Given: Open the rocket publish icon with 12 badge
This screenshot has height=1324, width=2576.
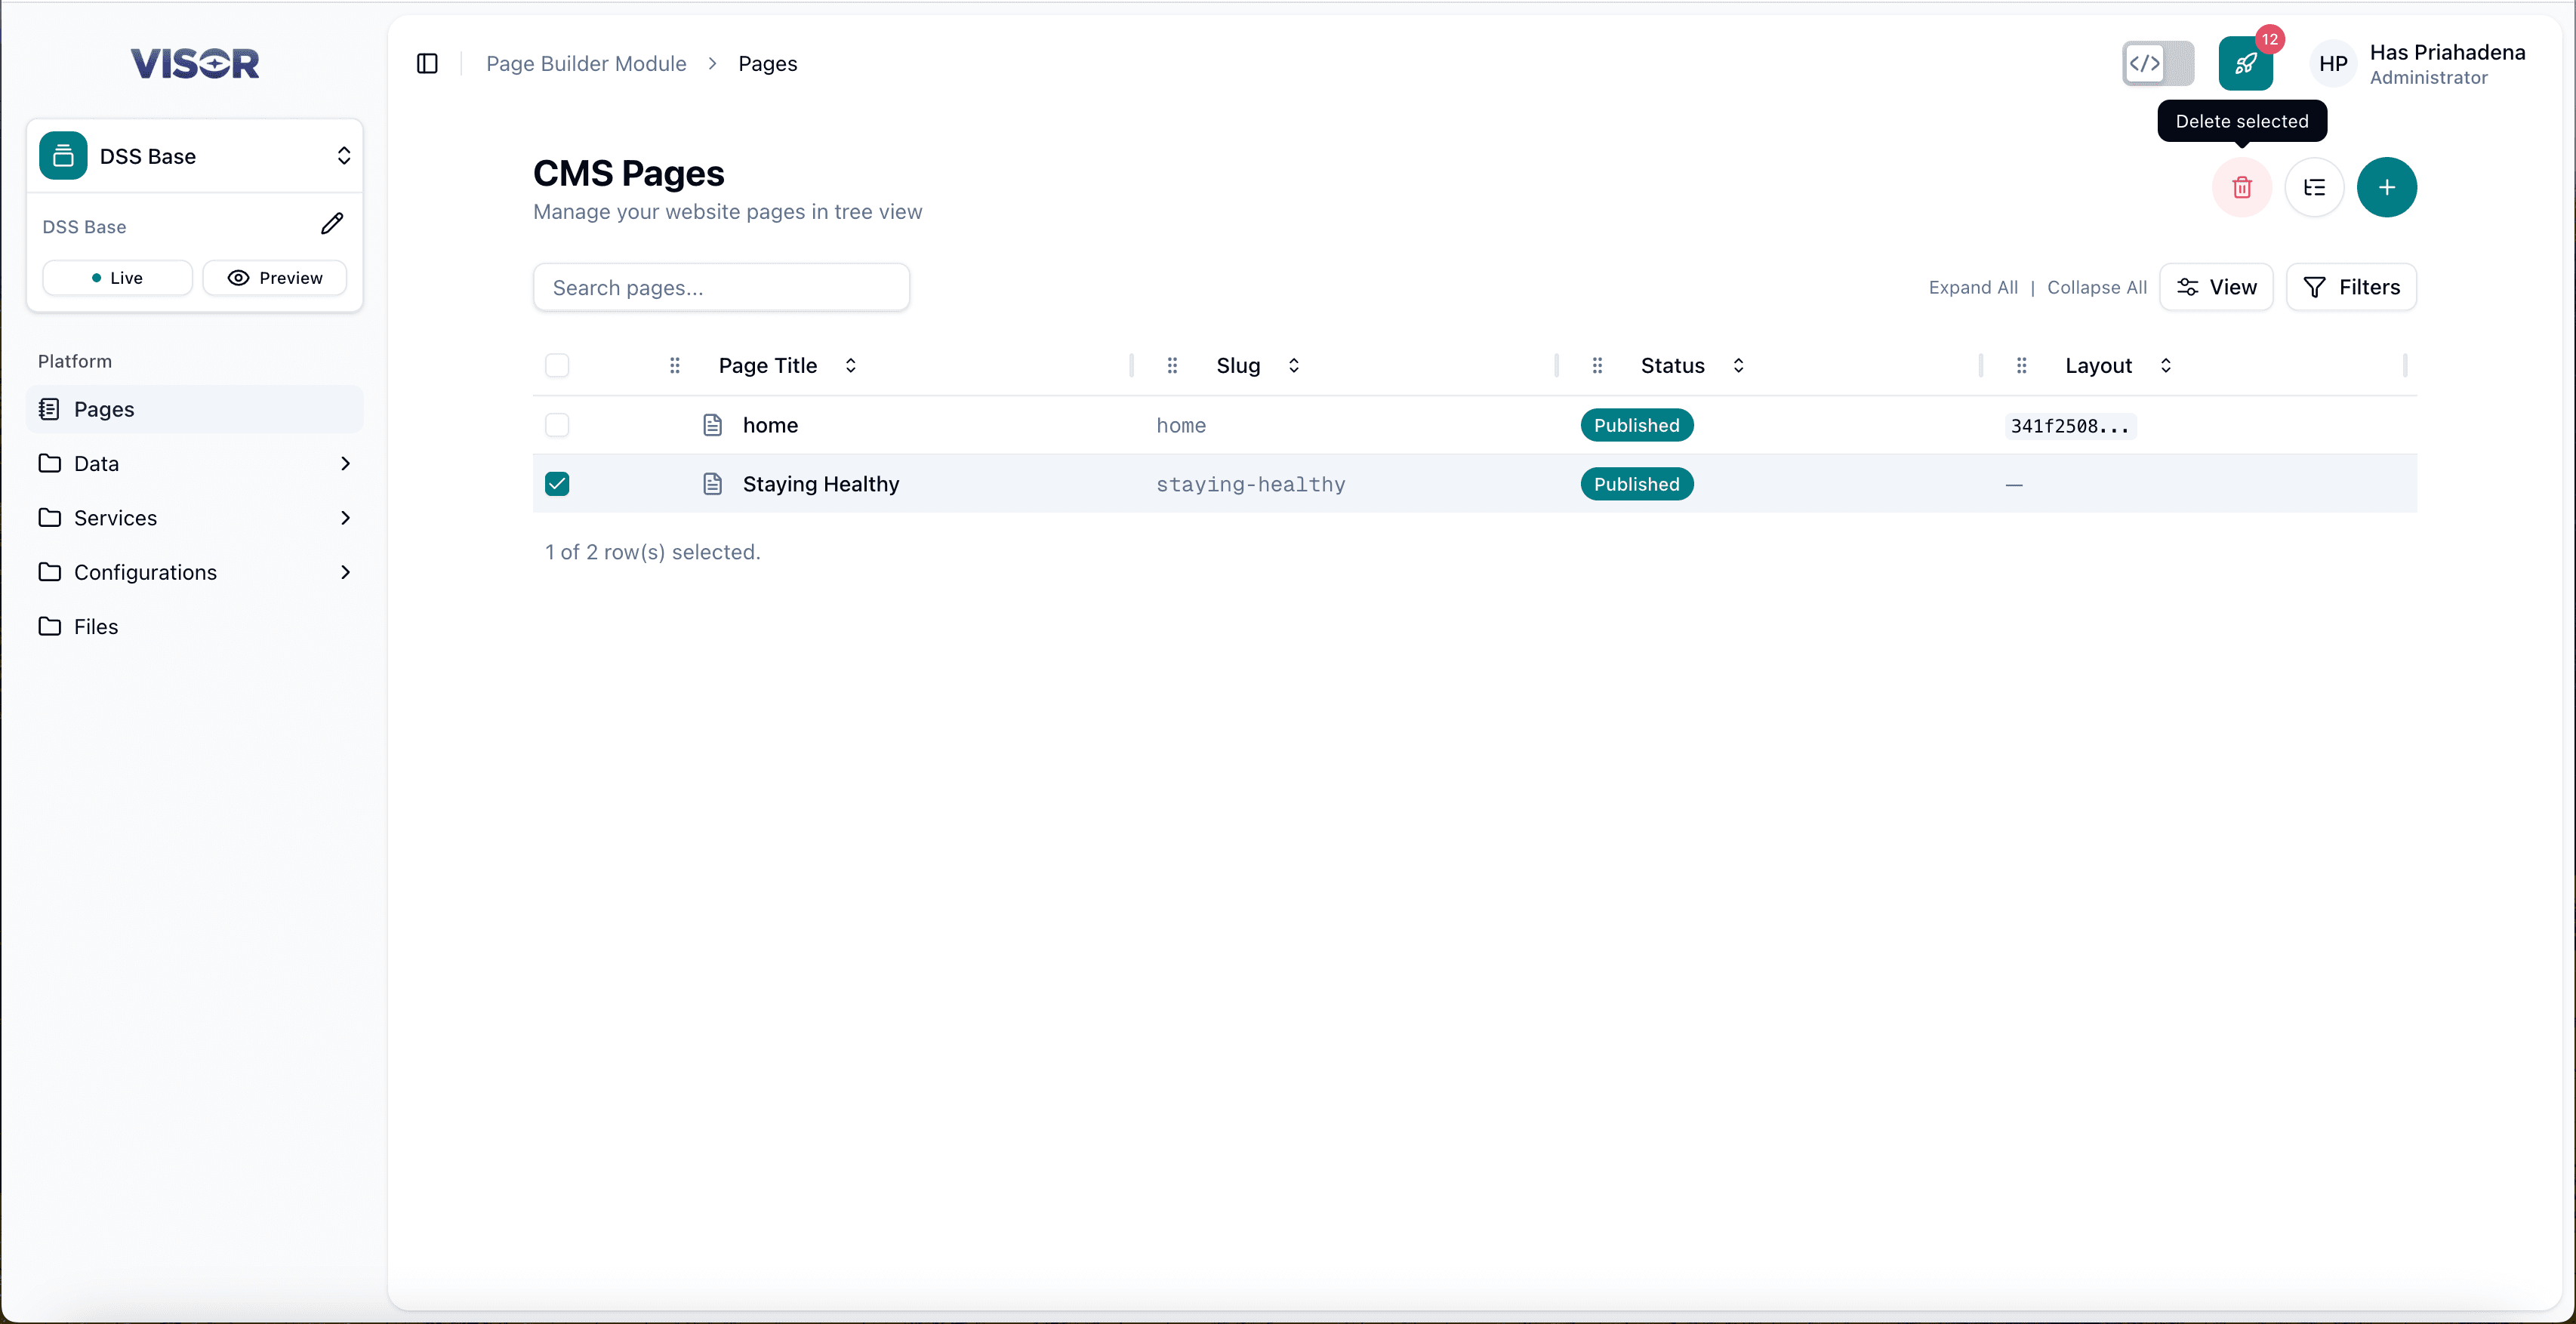Looking at the screenshot, I should coord(2246,63).
